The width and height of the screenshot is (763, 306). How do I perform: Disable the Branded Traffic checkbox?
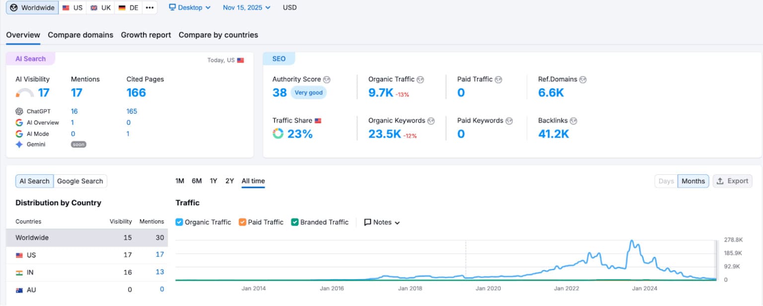point(295,222)
